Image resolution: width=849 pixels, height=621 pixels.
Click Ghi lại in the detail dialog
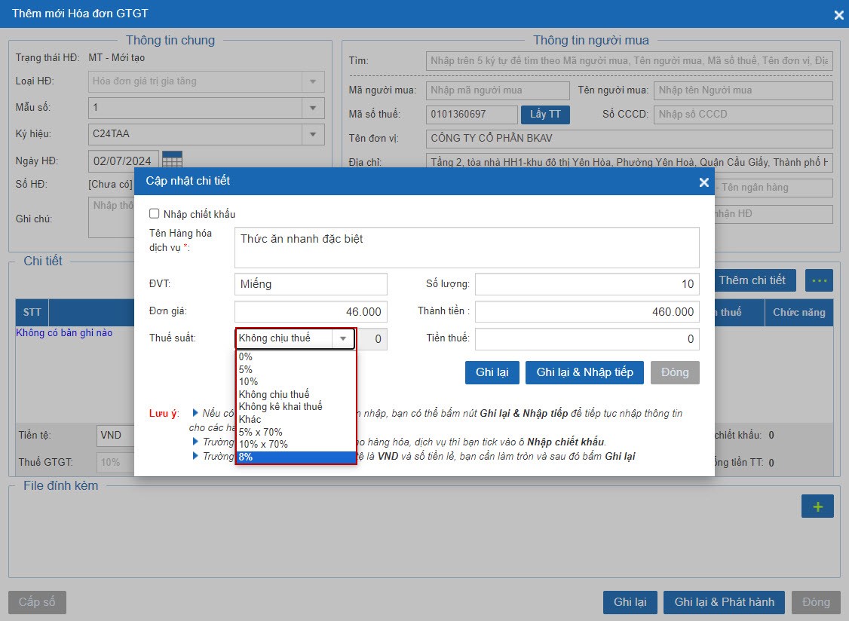492,372
